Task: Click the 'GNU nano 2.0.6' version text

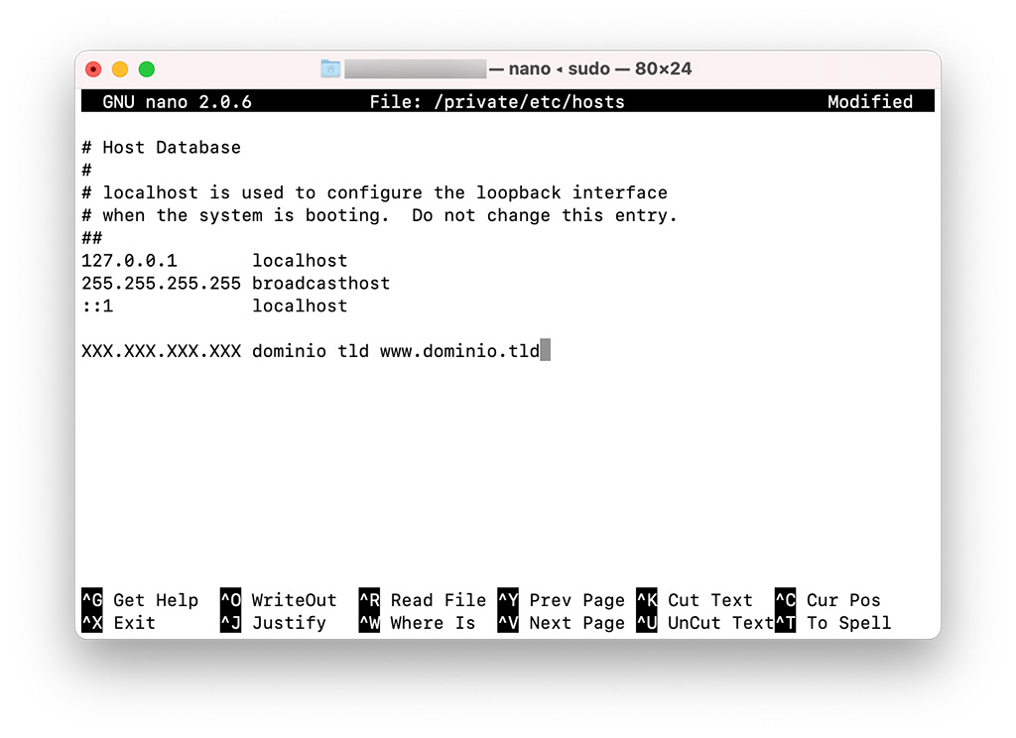Action: point(177,102)
